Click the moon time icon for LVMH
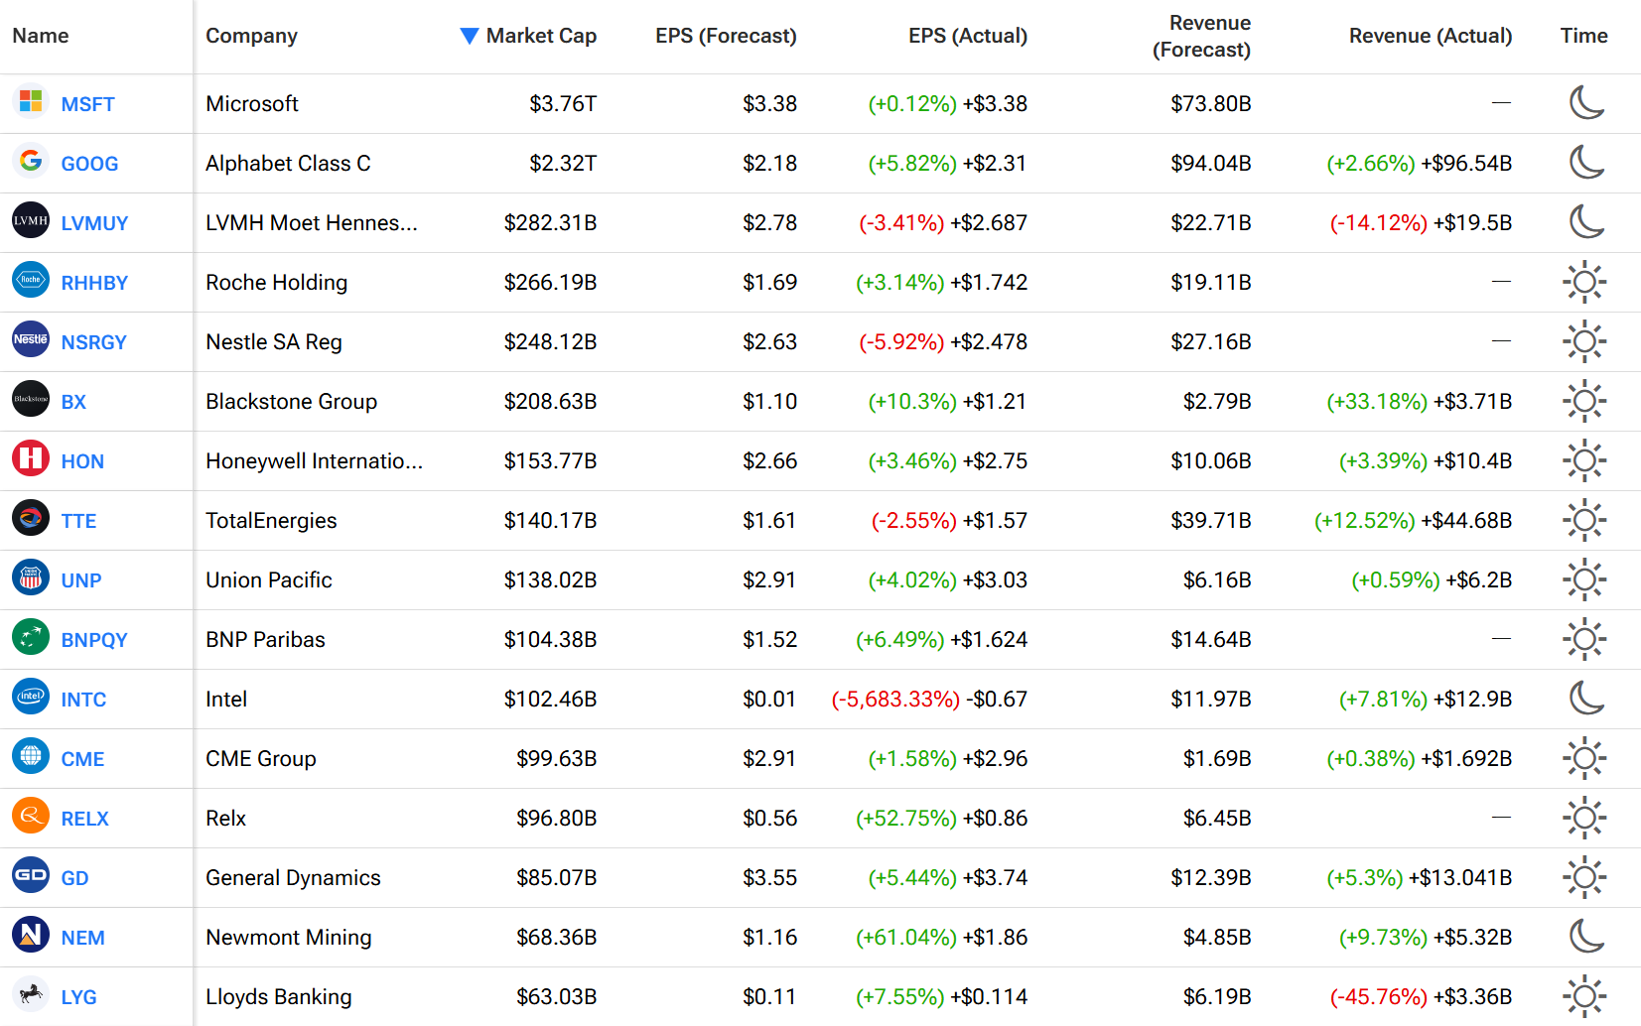Image resolution: width=1641 pixels, height=1026 pixels. (1585, 221)
